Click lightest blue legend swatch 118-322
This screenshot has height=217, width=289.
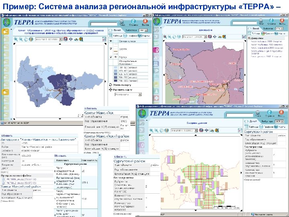click(x=116, y=68)
